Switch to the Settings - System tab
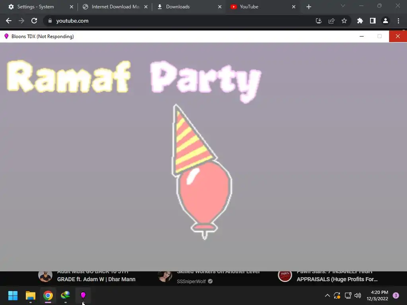This screenshot has height=305, width=407. click(x=35, y=7)
